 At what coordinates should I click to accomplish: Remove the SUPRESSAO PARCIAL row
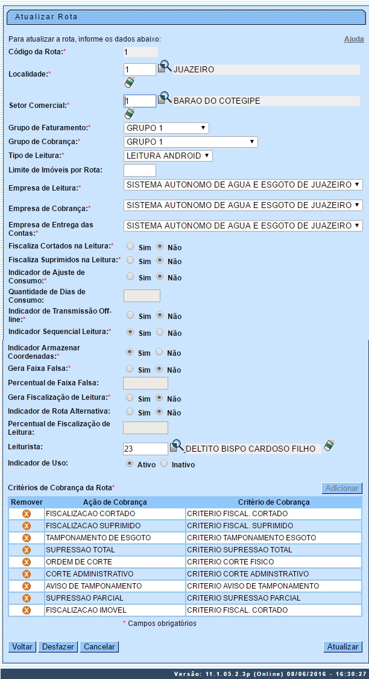coord(27,598)
